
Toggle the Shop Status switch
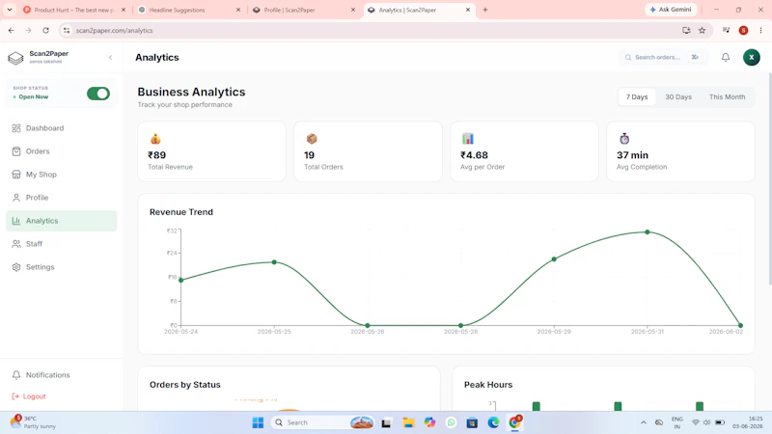98,94
